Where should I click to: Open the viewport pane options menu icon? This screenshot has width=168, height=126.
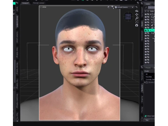pos(138,3)
